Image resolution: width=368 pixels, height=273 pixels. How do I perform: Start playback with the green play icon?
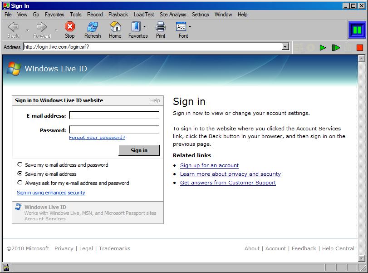(323, 47)
